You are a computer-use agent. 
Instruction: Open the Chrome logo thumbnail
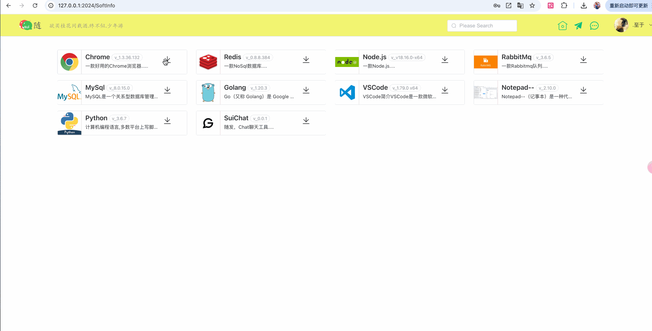tap(69, 62)
